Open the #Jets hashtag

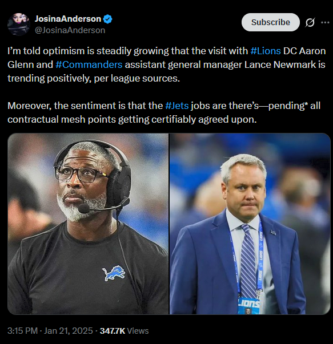(x=177, y=106)
